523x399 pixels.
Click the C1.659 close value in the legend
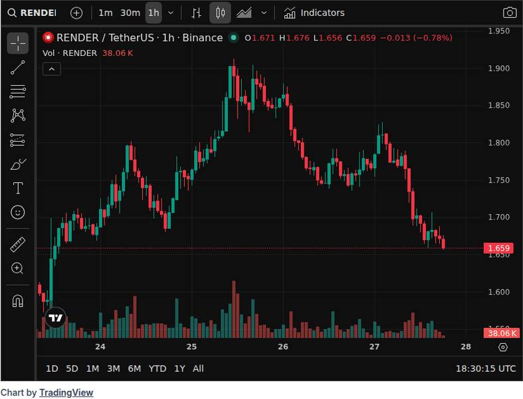point(361,38)
